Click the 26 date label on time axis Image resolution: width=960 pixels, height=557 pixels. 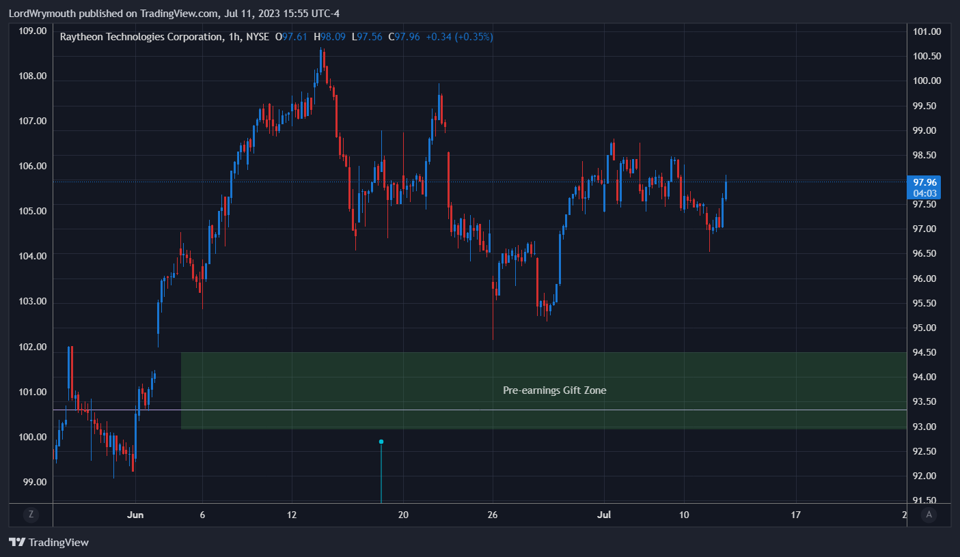point(493,514)
